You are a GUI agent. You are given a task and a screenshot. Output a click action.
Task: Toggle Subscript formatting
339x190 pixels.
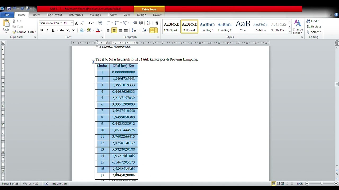pyautogui.click(x=68, y=30)
